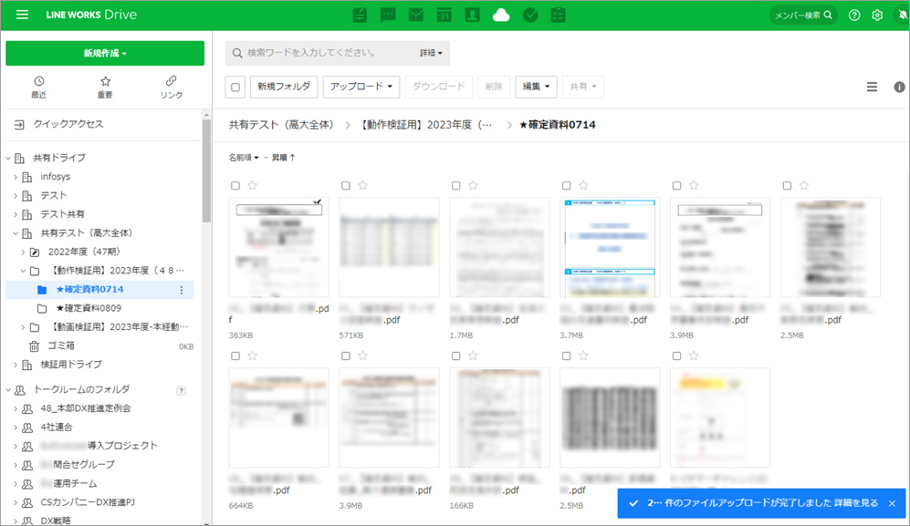
Task: Open the settings gear icon
Action: (x=877, y=15)
